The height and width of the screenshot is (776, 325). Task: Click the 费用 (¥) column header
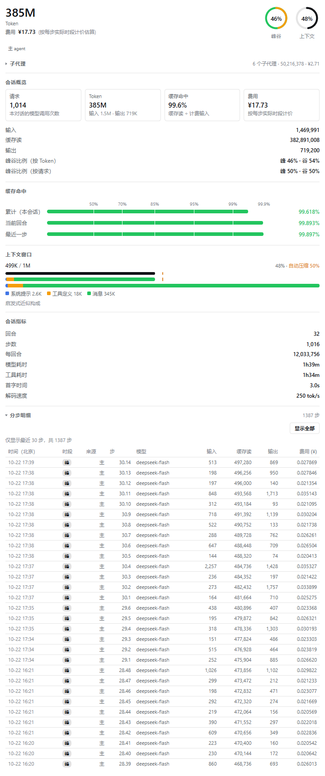pyautogui.click(x=308, y=451)
